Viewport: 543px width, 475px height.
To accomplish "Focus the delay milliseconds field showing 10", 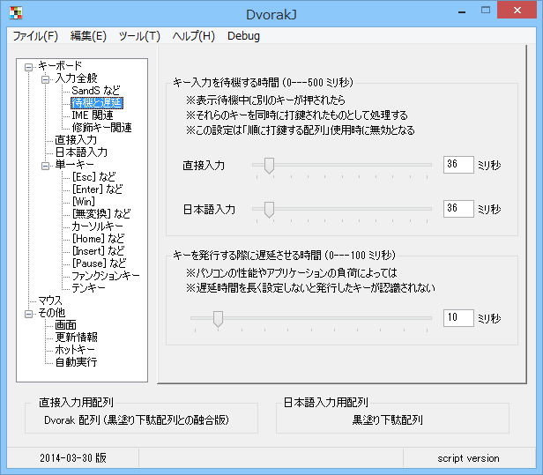I will click(x=458, y=318).
